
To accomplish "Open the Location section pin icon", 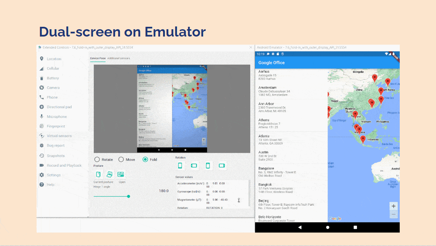I will click(42, 59).
